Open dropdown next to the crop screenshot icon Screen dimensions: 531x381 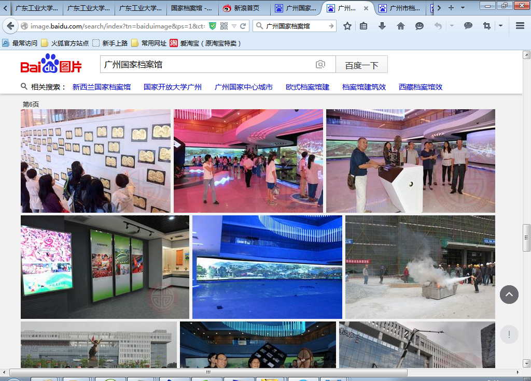pyautogui.click(x=500, y=26)
